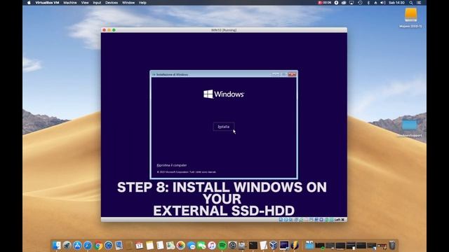449x252 pixels.
Task: Open iTunes from the Dock
Action: point(212,246)
